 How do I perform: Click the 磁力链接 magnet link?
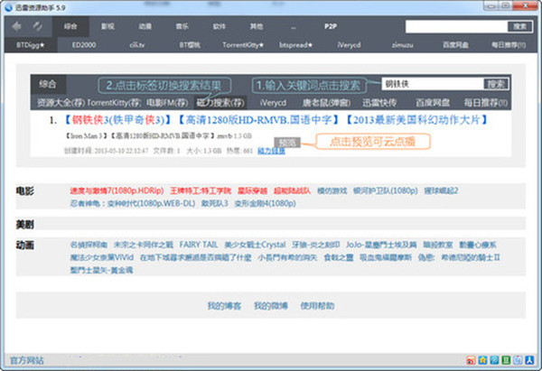pos(271,151)
